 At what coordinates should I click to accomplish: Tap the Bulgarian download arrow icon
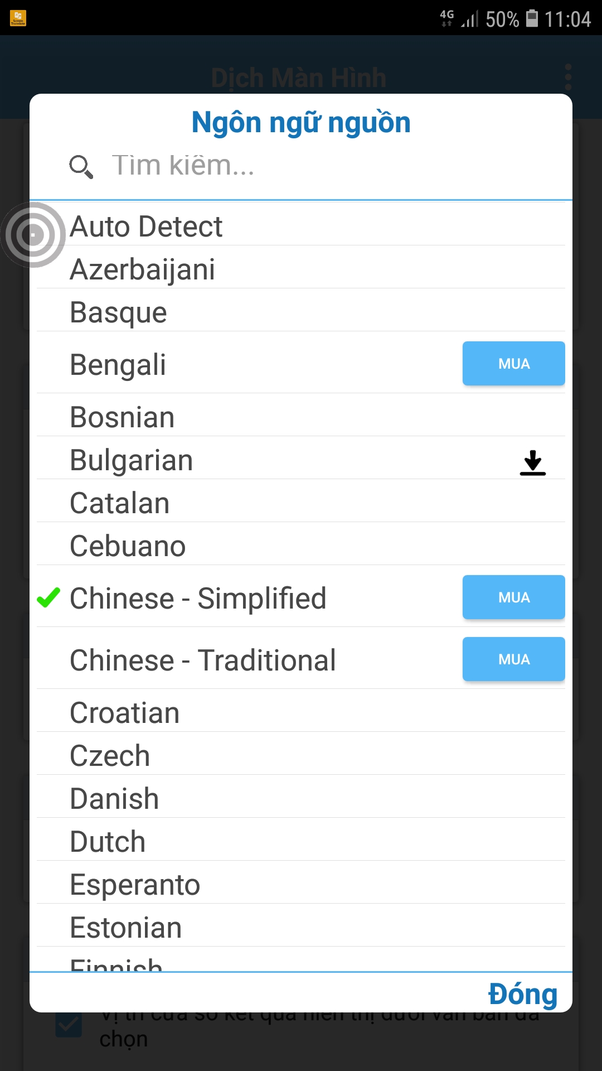(532, 462)
